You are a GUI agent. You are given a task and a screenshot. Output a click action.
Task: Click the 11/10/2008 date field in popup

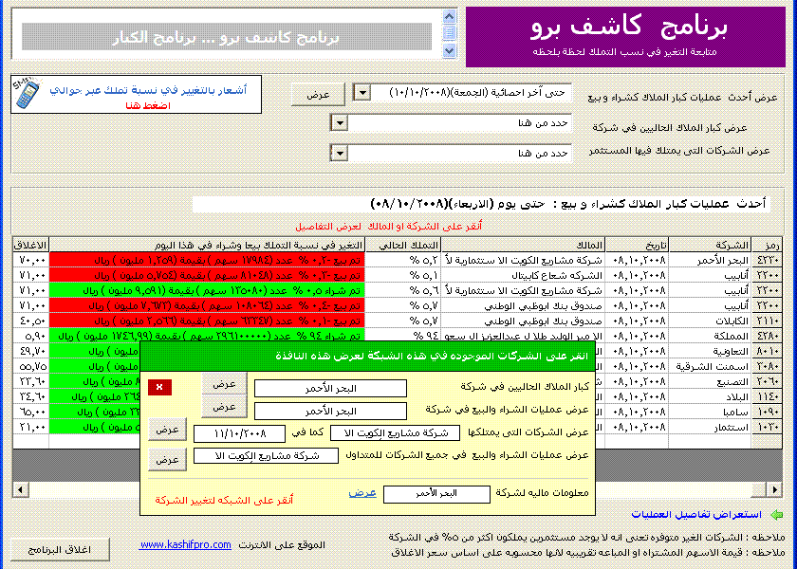(x=232, y=433)
